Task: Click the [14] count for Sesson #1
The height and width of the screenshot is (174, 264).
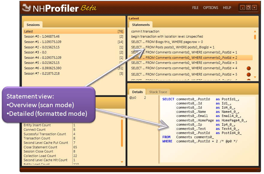Action: point(120,42)
